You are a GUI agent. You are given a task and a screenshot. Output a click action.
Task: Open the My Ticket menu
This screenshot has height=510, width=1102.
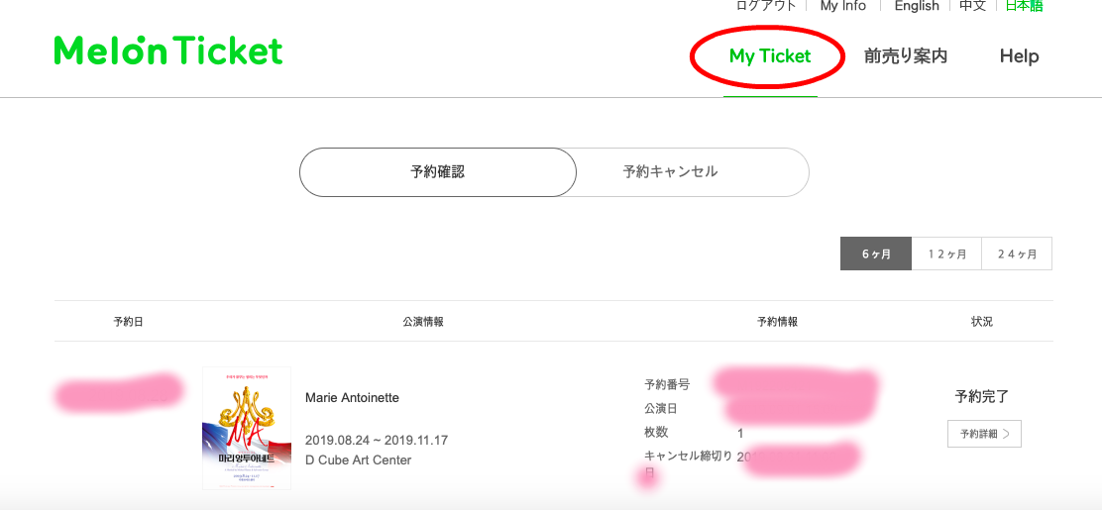[x=770, y=56]
